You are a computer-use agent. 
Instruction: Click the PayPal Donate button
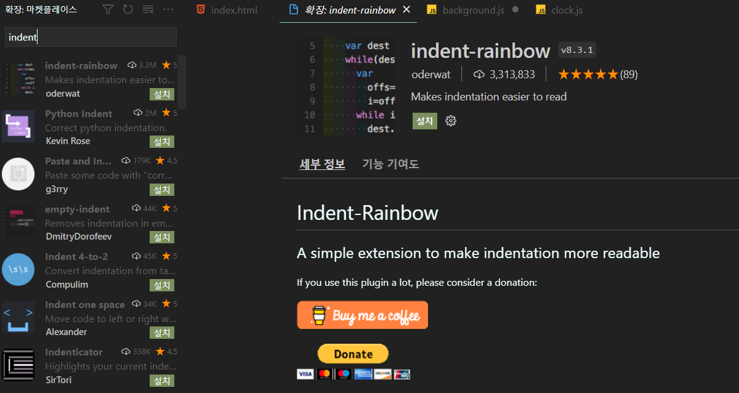[x=353, y=354]
